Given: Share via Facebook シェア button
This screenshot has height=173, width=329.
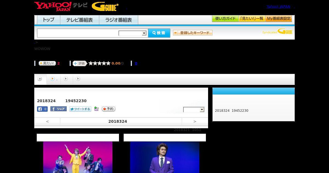Looking at the screenshot, I should coord(58,109).
